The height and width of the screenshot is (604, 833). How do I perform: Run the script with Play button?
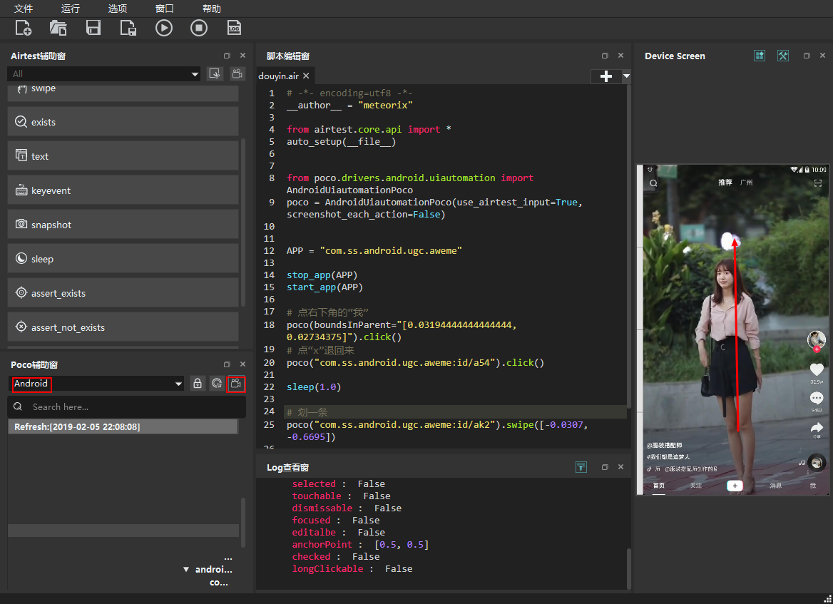(164, 28)
